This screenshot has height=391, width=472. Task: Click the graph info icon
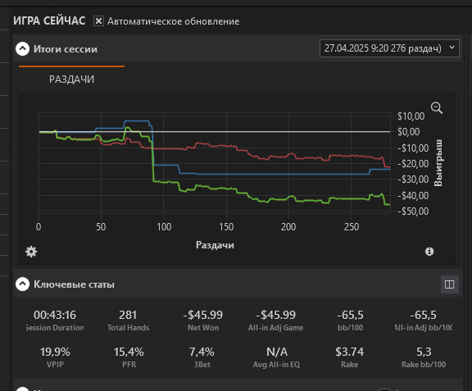click(429, 251)
